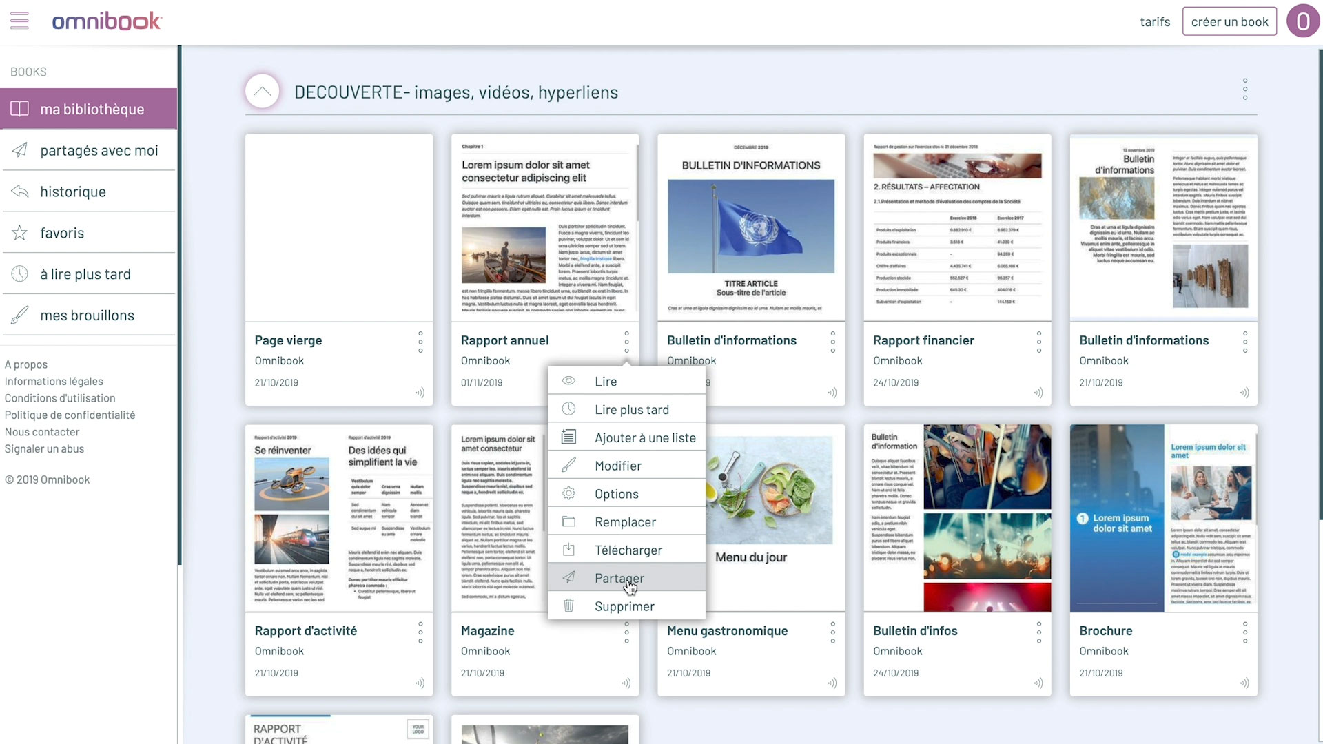Click the user avatar icon
Image resolution: width=1323 pixels, height=744 pixels.
click(1302, 21)
